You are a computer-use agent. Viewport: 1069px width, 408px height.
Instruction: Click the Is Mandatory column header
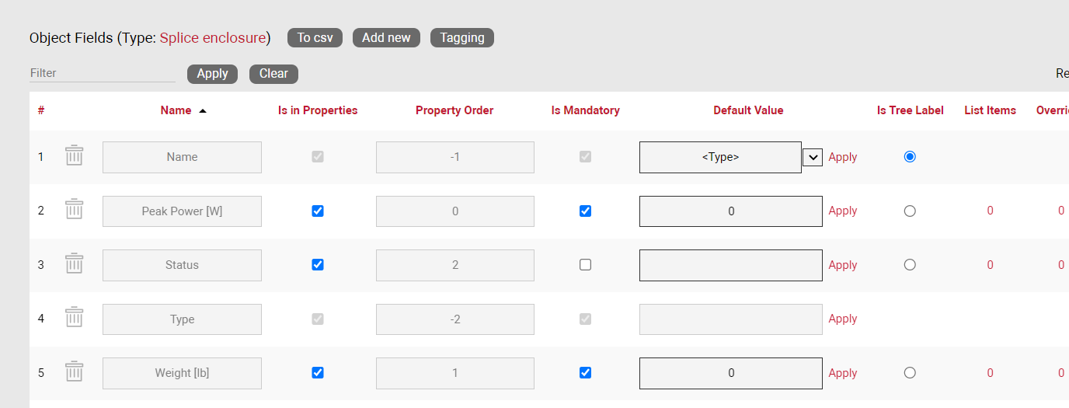click(585, 110)
